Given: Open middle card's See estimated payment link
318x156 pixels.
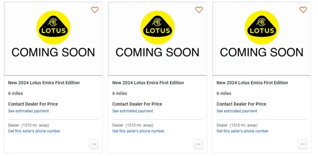Looking at the screenshot, I should [x=133, y=111].
